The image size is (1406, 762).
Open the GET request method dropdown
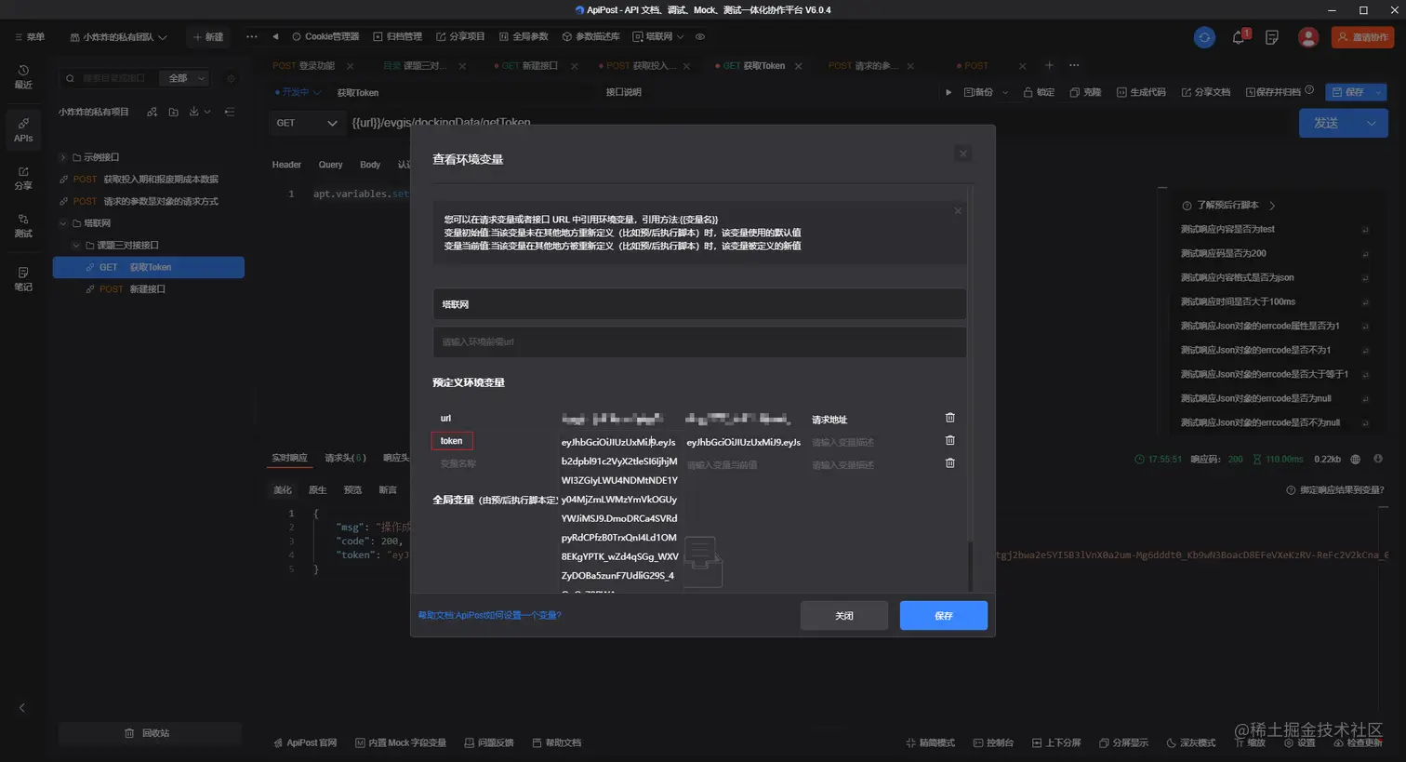point(307,123)
